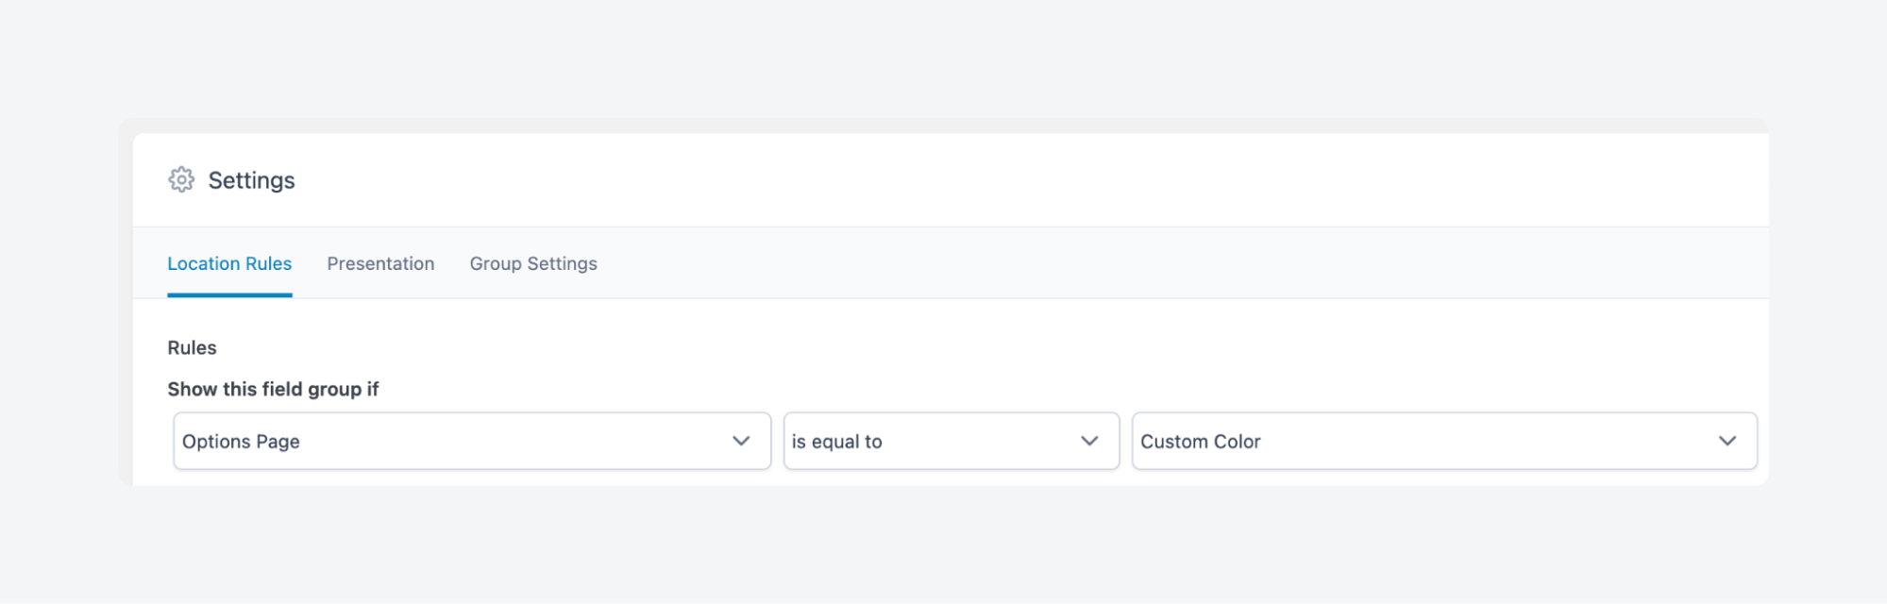Select the Location Rules tab
Image resolution: width=1887 pixels, height=605 pixels.
229,263
